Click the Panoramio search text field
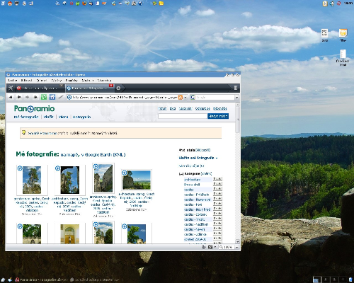Screen dimensions: 354x283 click(x=183, y=116)
